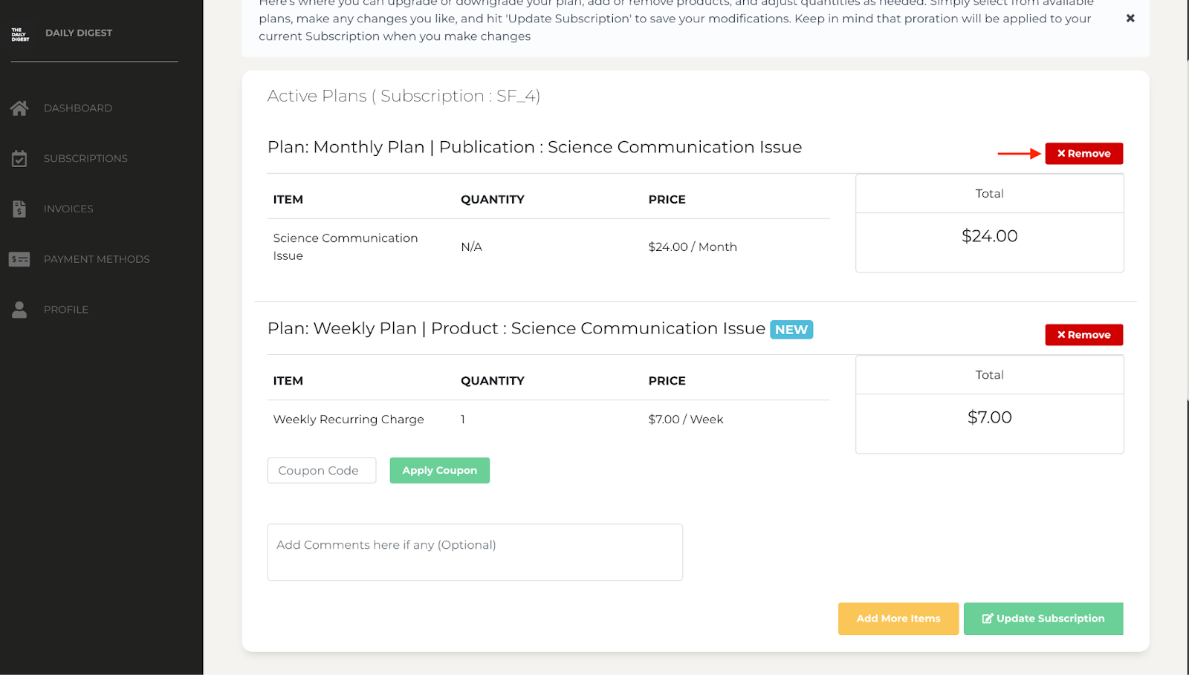The width and height of the screenshot is (1189, 675).
Task: Open the Dashboard menu entry
Action: [77, 108]
